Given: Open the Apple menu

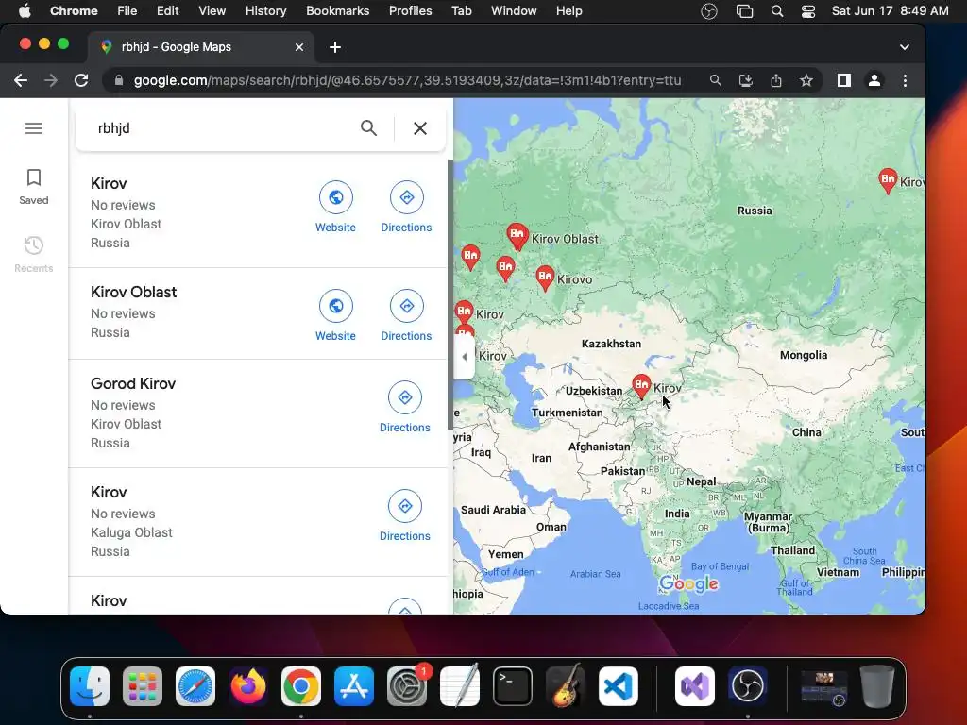Looking at the screenshot, I should point(25,10).
